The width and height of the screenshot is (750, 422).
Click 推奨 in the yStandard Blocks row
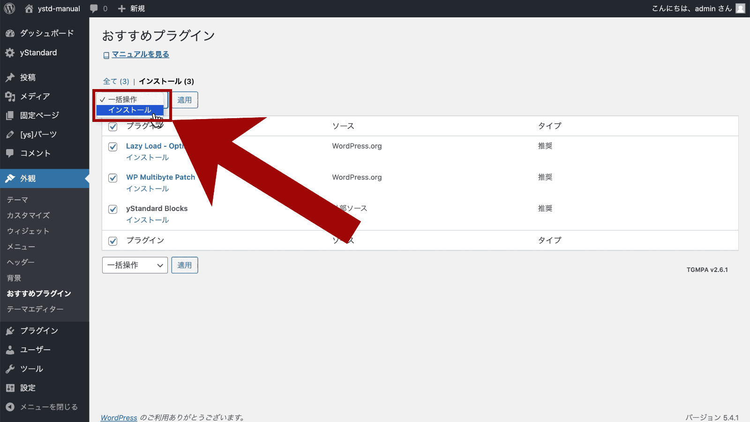tap(545, 208)
